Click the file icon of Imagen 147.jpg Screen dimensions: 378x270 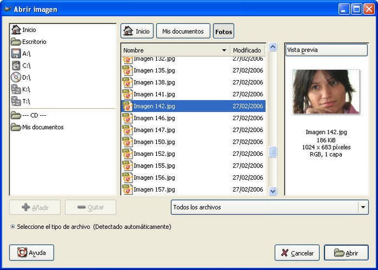click(127, 130)
